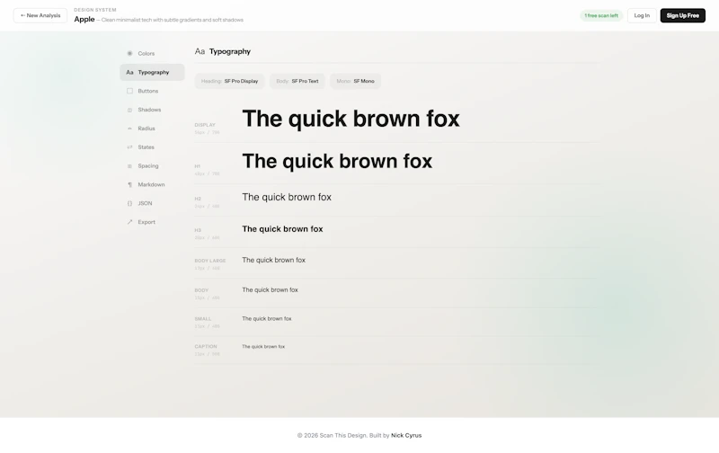Click the H3 bold sample text
719x453 pixels.
coord(282,229)
